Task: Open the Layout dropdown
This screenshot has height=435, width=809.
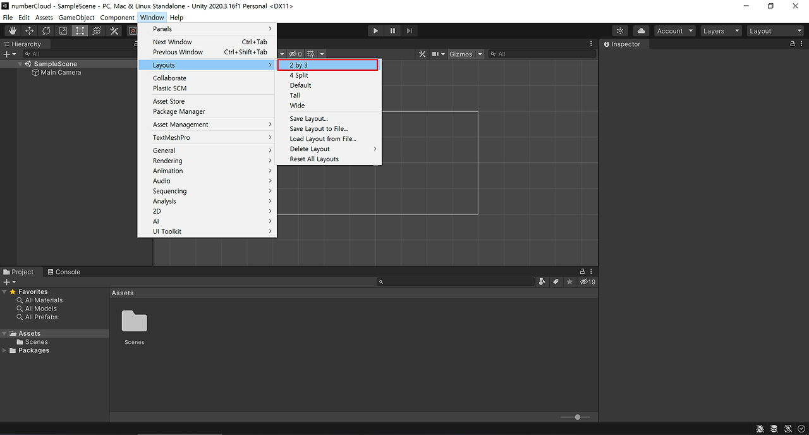Action: point(775,31)
